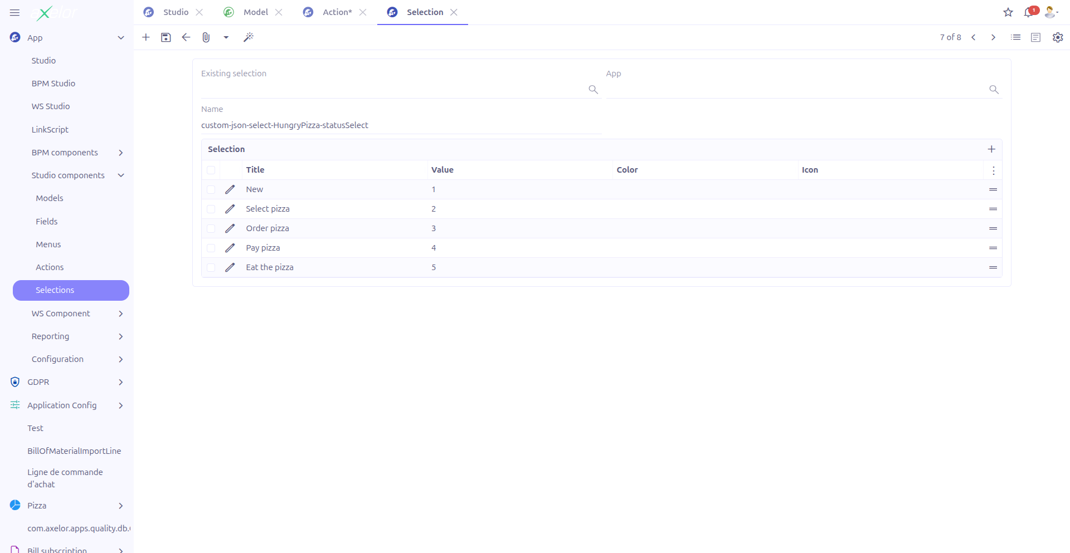1070x553 pixels.
Task: Open the Test sidebar entry
Action: point(35,428)
